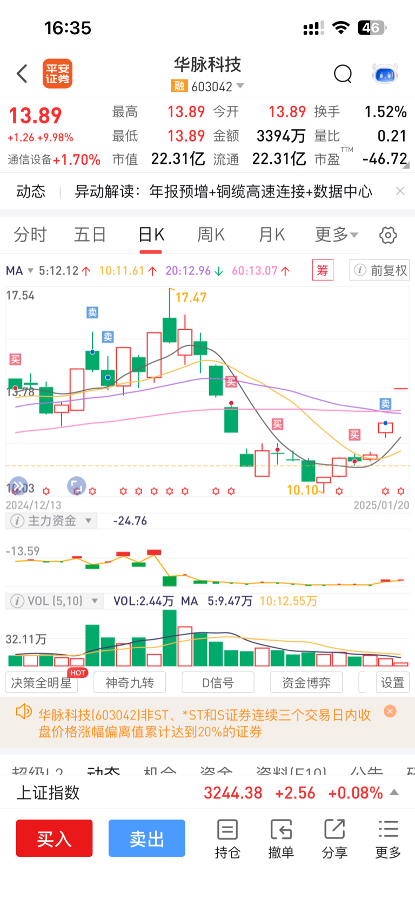
Task: Tap the blue 卖出 sell button
Action: point(147,838)
